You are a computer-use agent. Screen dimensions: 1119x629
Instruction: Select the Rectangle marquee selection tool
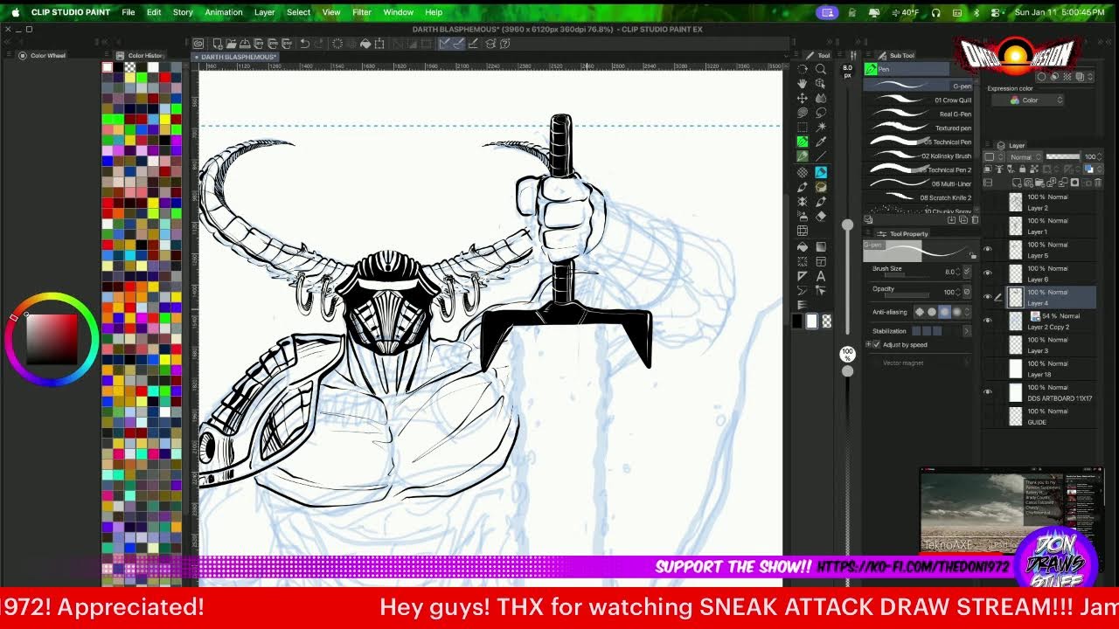(803, 127)
